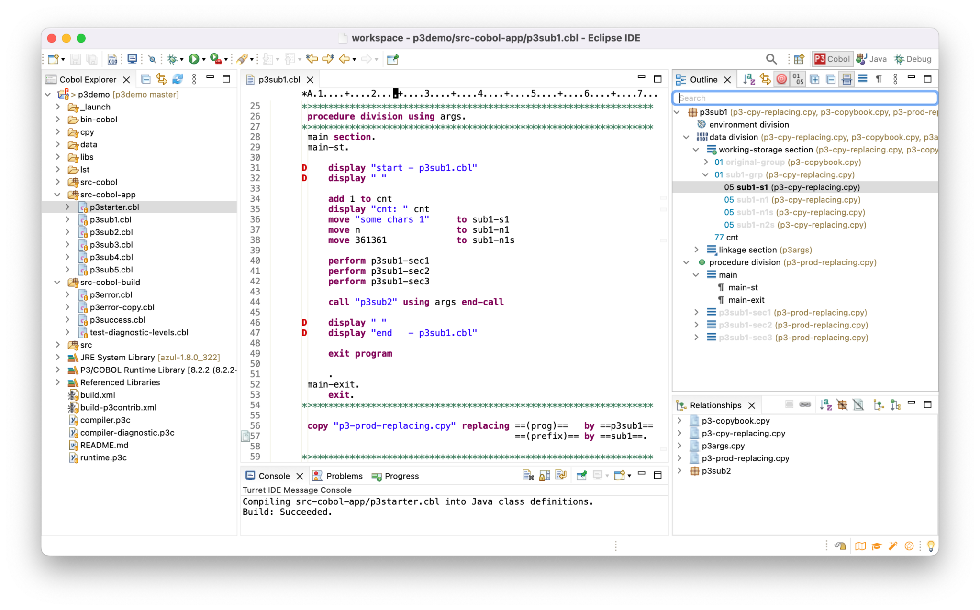The width and height of the screenshot is (980, 610).
Task: Expand the linkage section node in Outline
Action: tap(697, 250)
